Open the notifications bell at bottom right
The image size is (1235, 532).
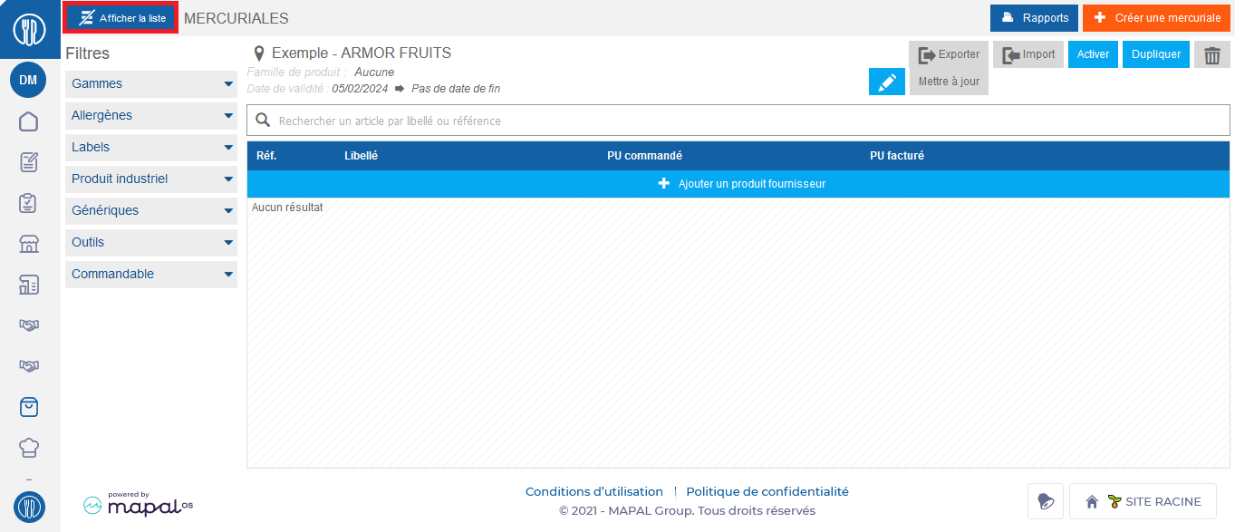point(1045,500)
